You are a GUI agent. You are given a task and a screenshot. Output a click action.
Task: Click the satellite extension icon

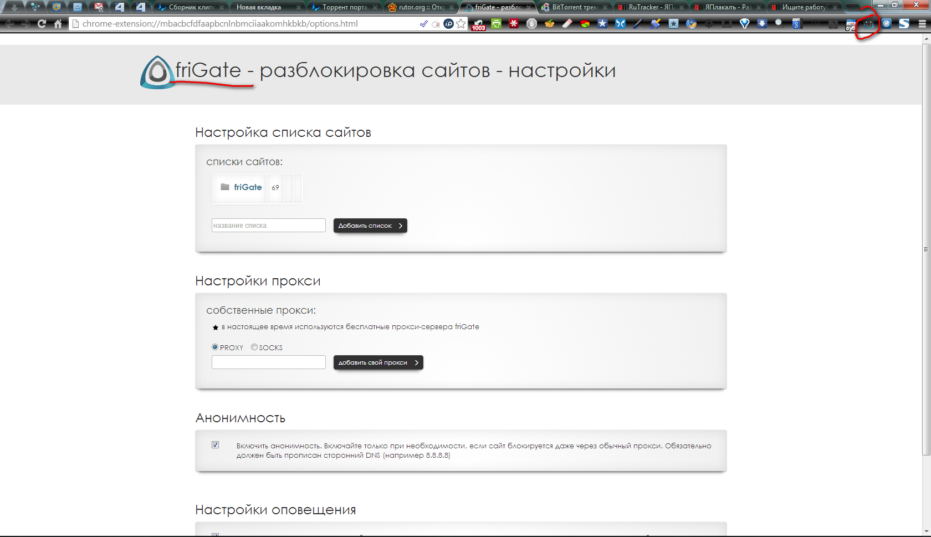click(x=656, y=24)
